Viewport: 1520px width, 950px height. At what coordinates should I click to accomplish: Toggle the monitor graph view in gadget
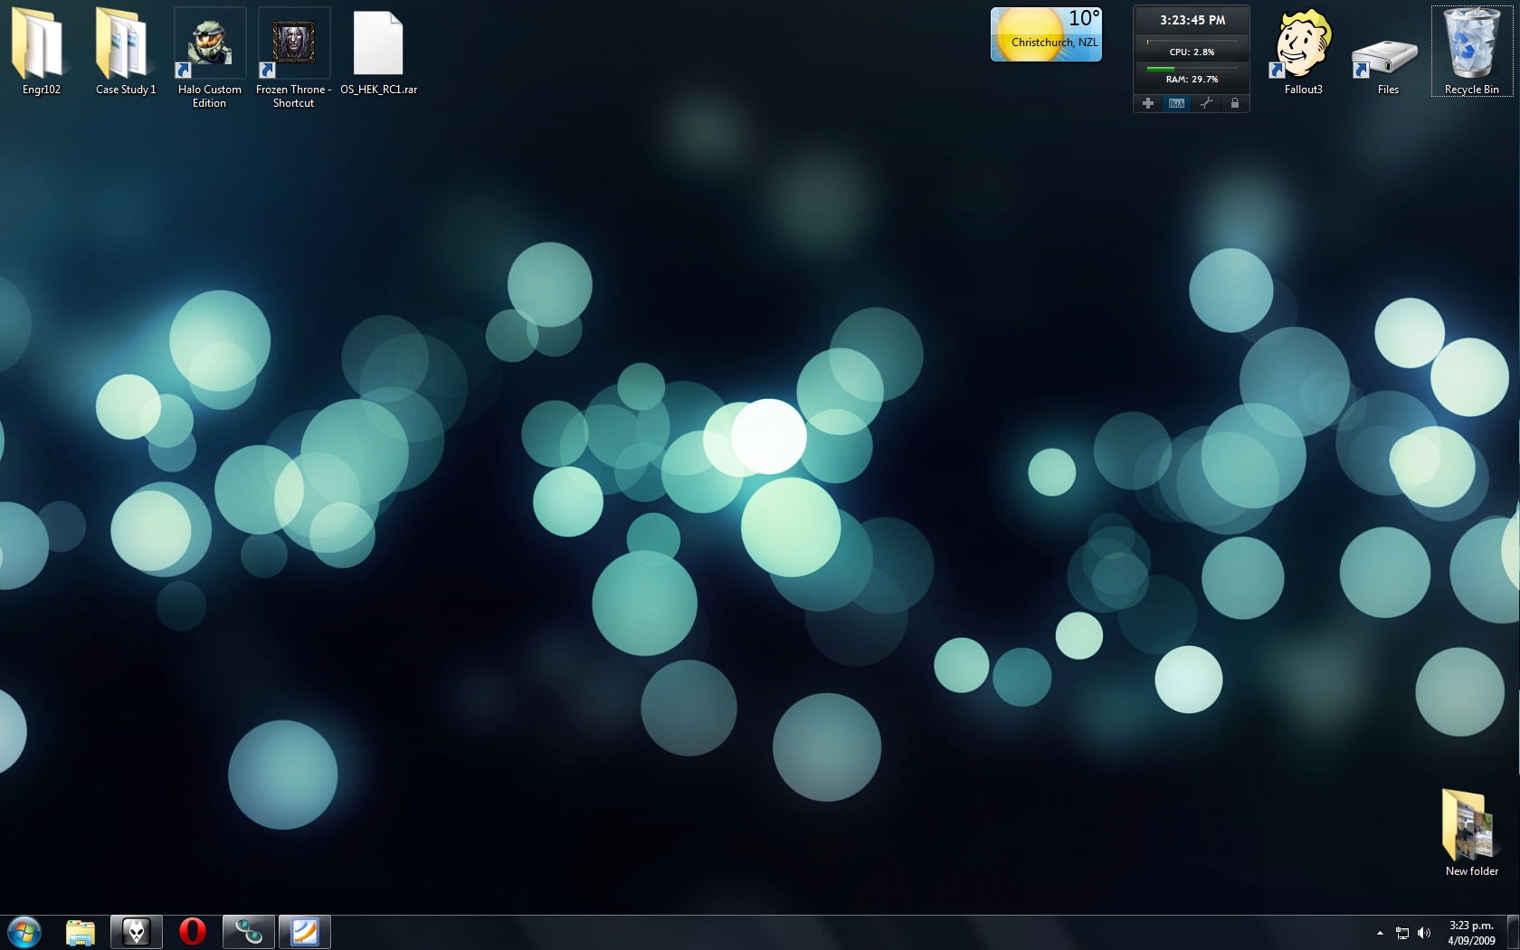pos(1176,103)
